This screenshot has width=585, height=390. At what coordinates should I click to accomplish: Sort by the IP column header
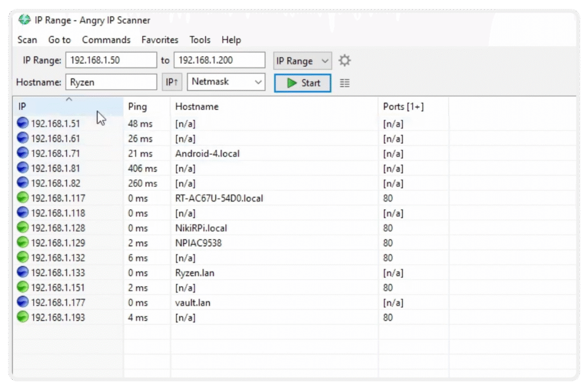click(x=68, y=107)
